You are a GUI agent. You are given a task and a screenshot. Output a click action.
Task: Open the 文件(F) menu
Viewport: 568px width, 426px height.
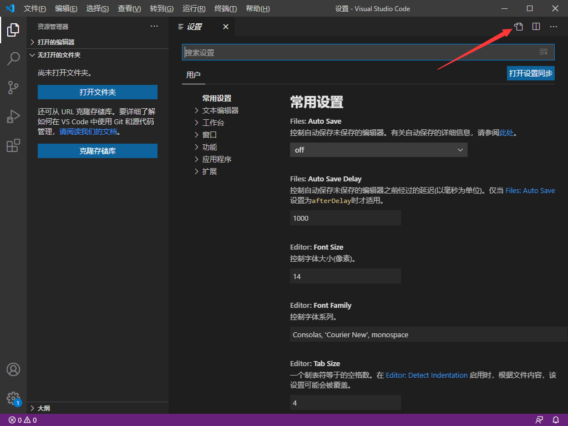(35, 8)
